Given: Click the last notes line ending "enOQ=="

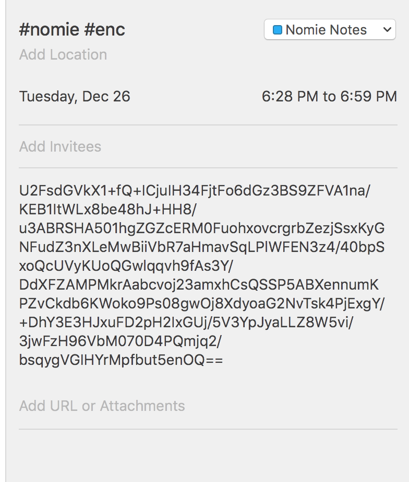Looking at the screenshot, I should click(x=121, y=361).
